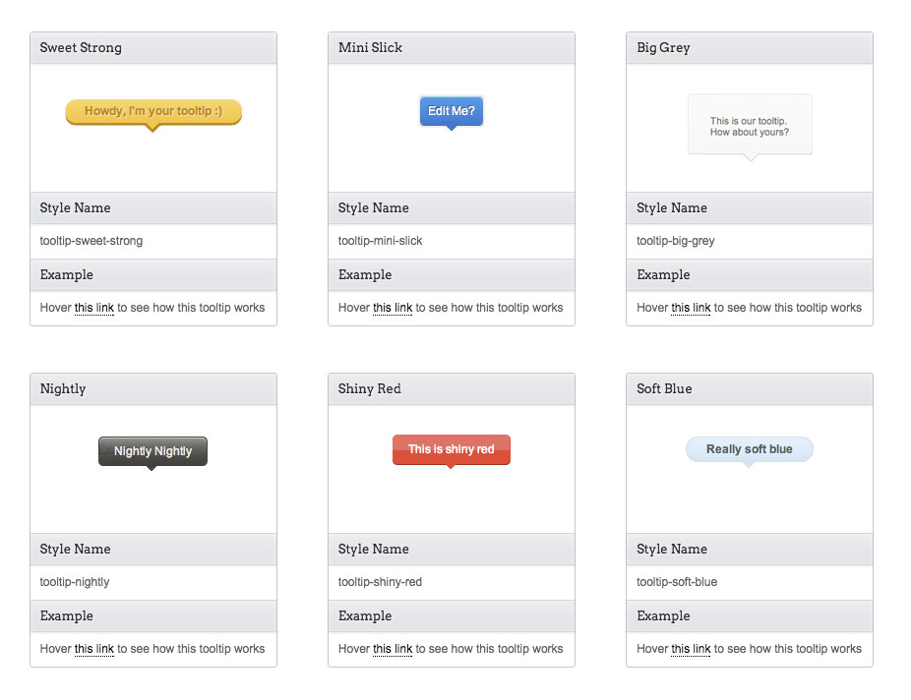Select the 'tooltip-mini-slick' style name text
911x700 pixels.
pyautogui.click(x=381, y=241)
